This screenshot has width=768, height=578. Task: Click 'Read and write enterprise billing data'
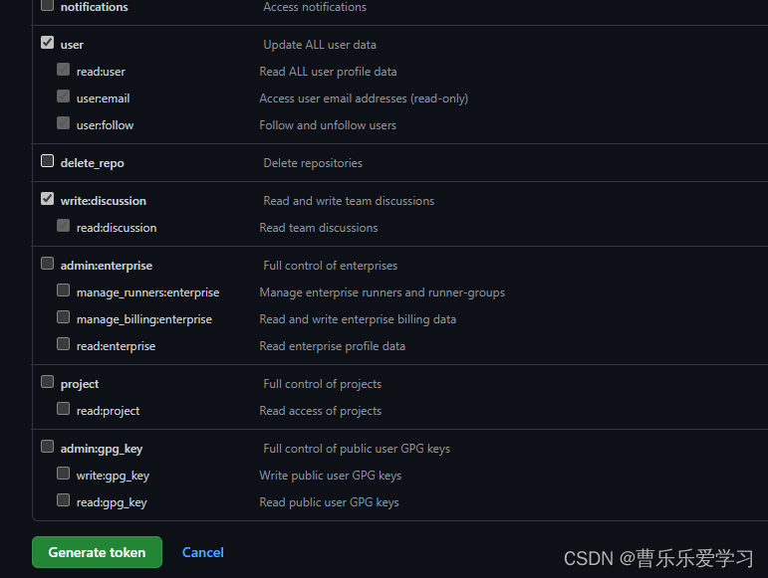coord(358,319)
